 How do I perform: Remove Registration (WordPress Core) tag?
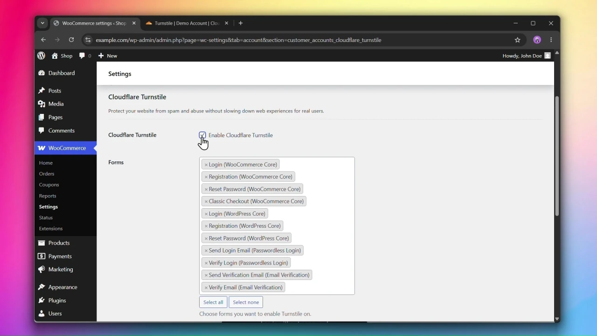tap(206, 226)
